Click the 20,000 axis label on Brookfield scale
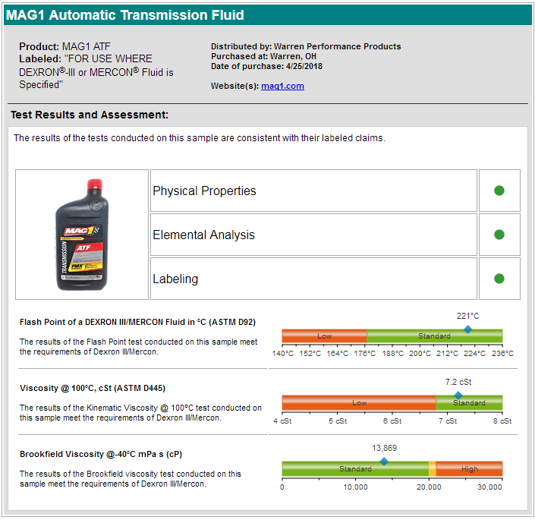This screenshot has height=520, width=535. tap(429, 487)
